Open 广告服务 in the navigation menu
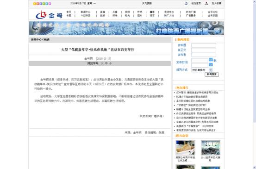Screen dimensions: 256x169 click(x=191, y=16)
